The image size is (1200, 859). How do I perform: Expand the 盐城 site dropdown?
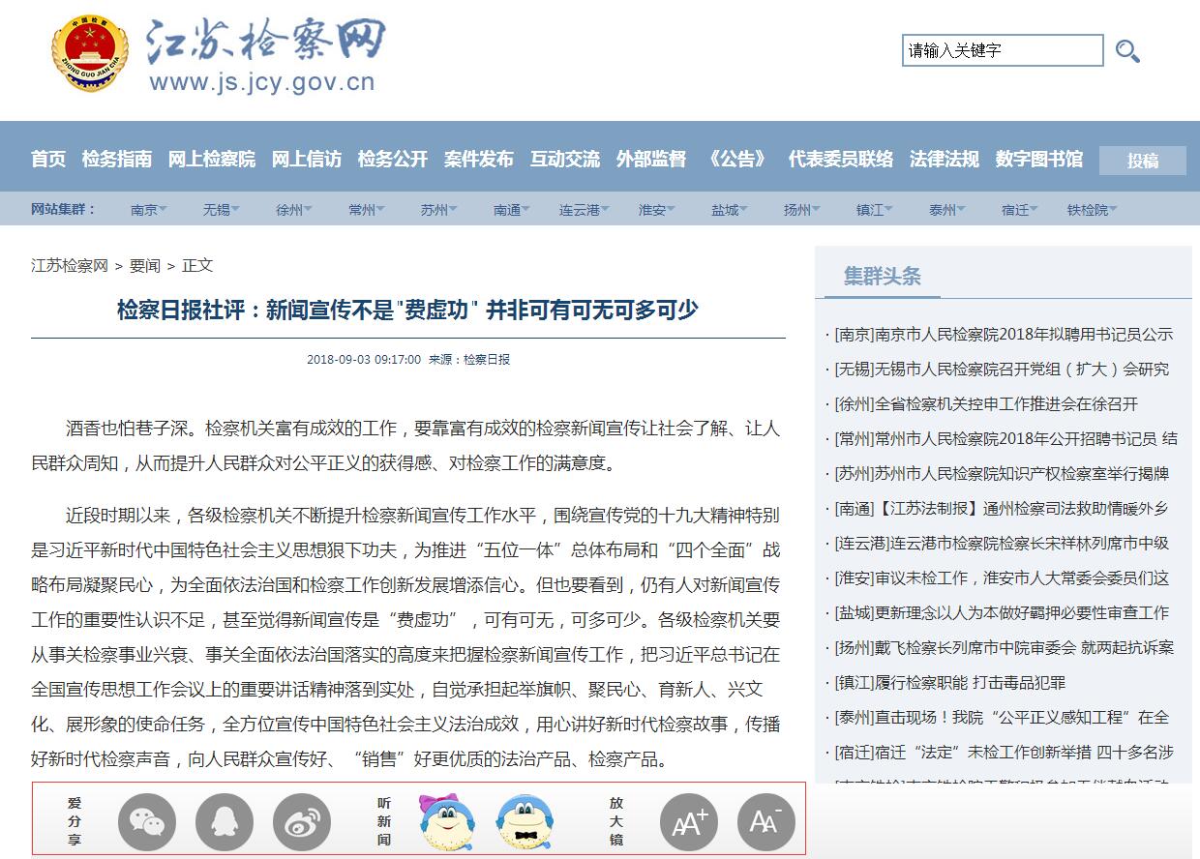(x=730, y=209)
